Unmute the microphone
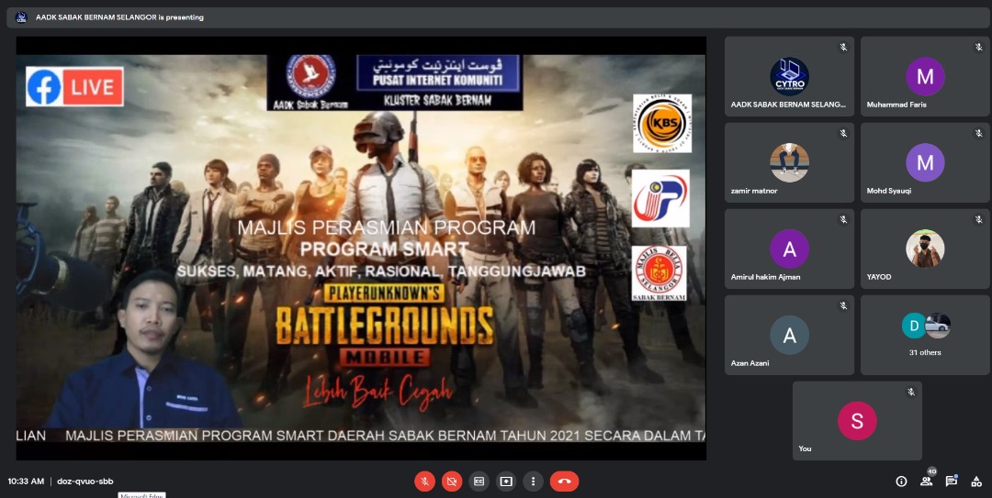Viewport: 992px width, 498px height. pyautogui.click(x=425, y=481)
